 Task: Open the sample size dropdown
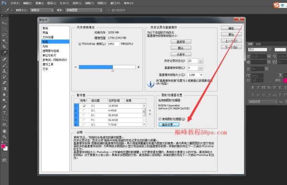(42, 10)
